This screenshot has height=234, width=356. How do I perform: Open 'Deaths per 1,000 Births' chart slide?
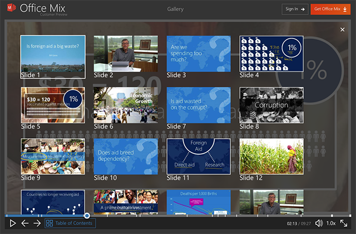[x=199, y=202]
